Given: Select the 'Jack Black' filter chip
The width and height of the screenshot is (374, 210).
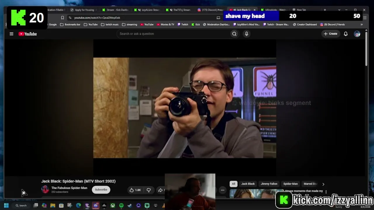Looking at the screenshot, I should click(248, 184).
